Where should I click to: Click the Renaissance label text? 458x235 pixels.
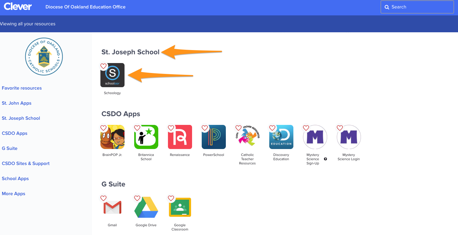pos(180,155)
